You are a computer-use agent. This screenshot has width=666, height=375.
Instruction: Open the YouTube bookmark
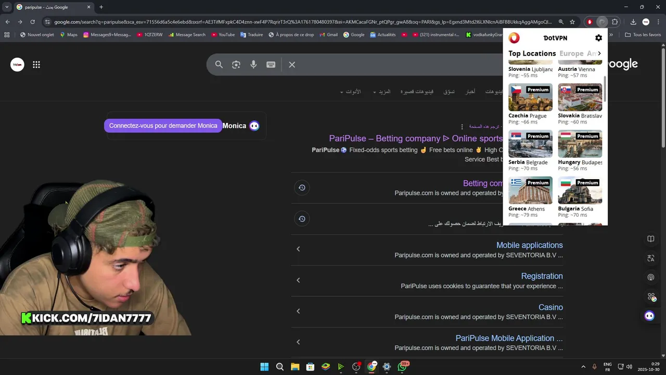(222, 35)
